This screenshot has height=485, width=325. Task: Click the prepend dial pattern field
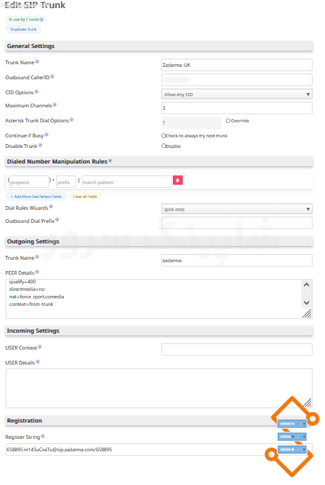click(29, 182)
